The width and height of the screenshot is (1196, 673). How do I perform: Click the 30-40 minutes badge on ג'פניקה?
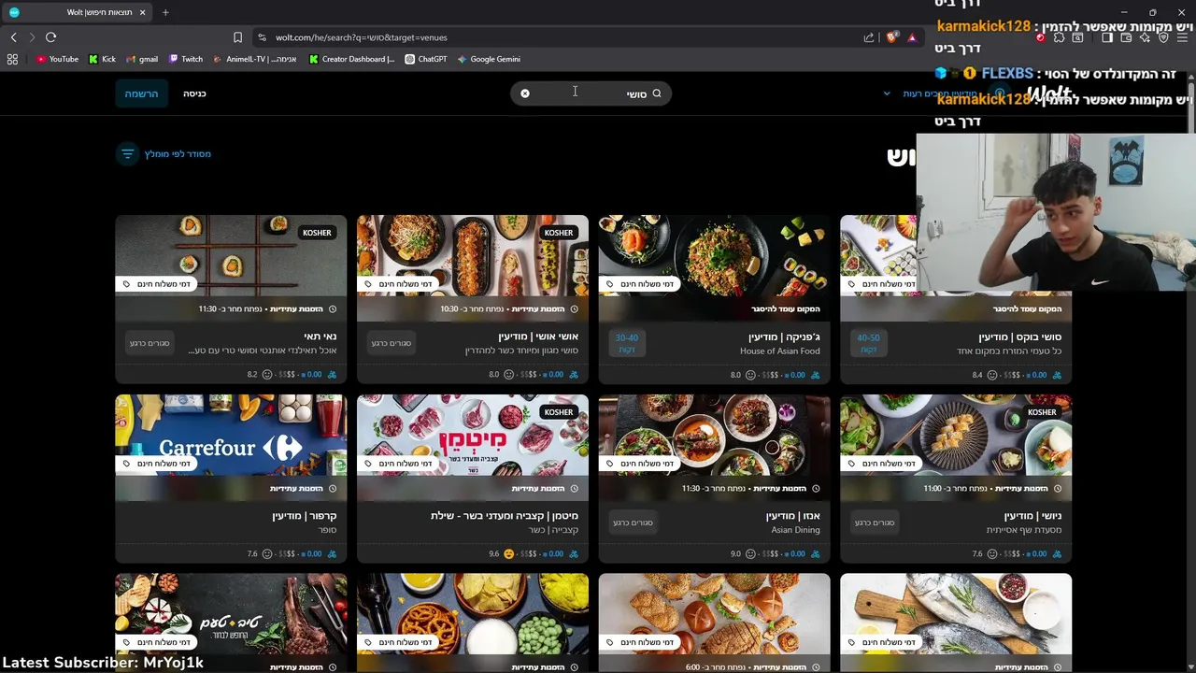tap(626, 343)
